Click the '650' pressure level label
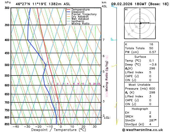This screenshot has height=132, width=171. 8,94
